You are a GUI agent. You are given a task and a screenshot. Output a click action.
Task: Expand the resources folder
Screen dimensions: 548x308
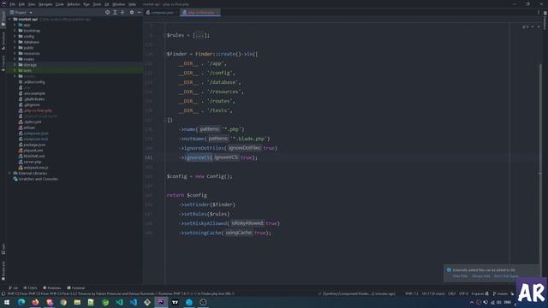click(15, 53)
